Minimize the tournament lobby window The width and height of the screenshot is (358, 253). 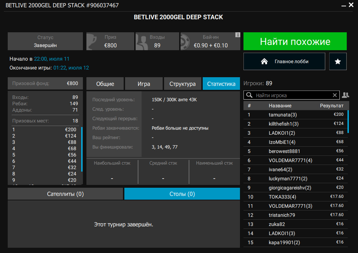click(343, 5)
